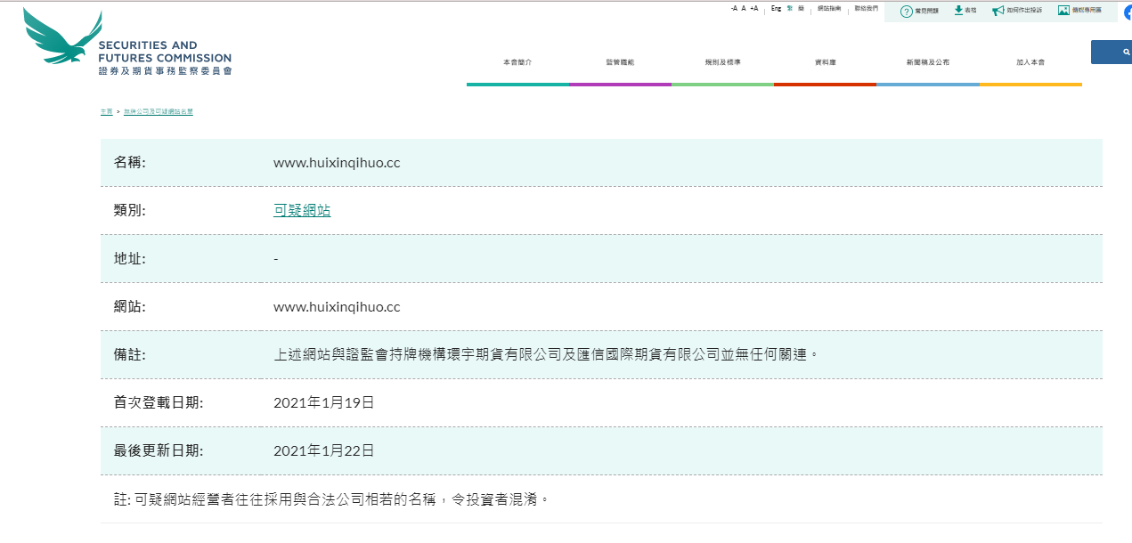Open the Facebook icon at right edge
Image resolution: width=1132 pixels, height=543 pixels.
1127,12
